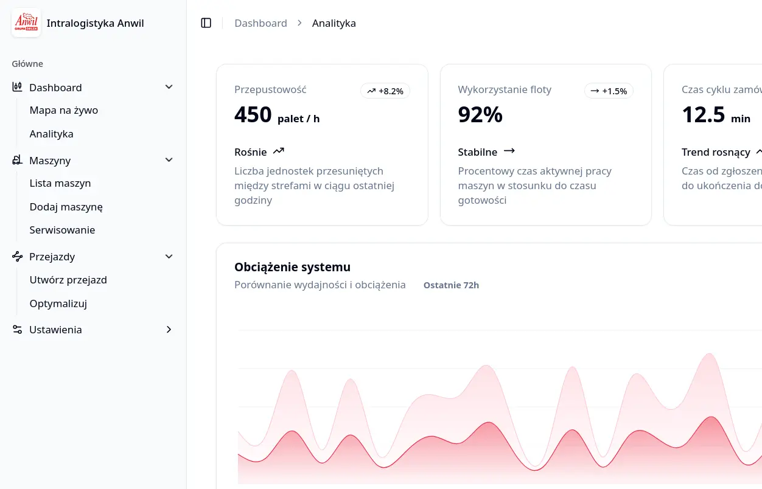Toggle the sidebar panel icon
Screen dimensions: 762x489
[x=206, y=23]
